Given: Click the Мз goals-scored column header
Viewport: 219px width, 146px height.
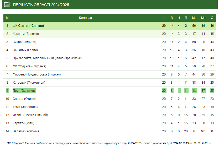Looking at the screenshot, I should point(194,18).
